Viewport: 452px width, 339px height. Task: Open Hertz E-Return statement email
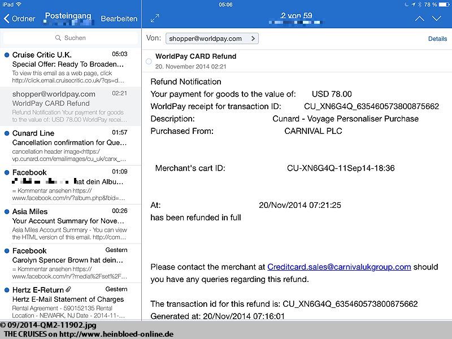71,302
